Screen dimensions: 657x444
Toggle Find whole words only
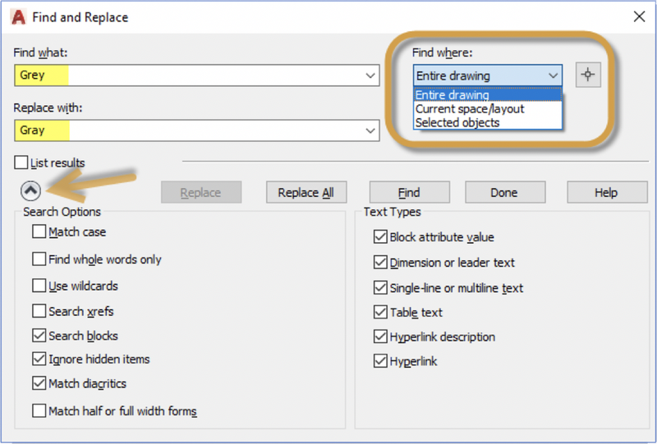(39, 259)
